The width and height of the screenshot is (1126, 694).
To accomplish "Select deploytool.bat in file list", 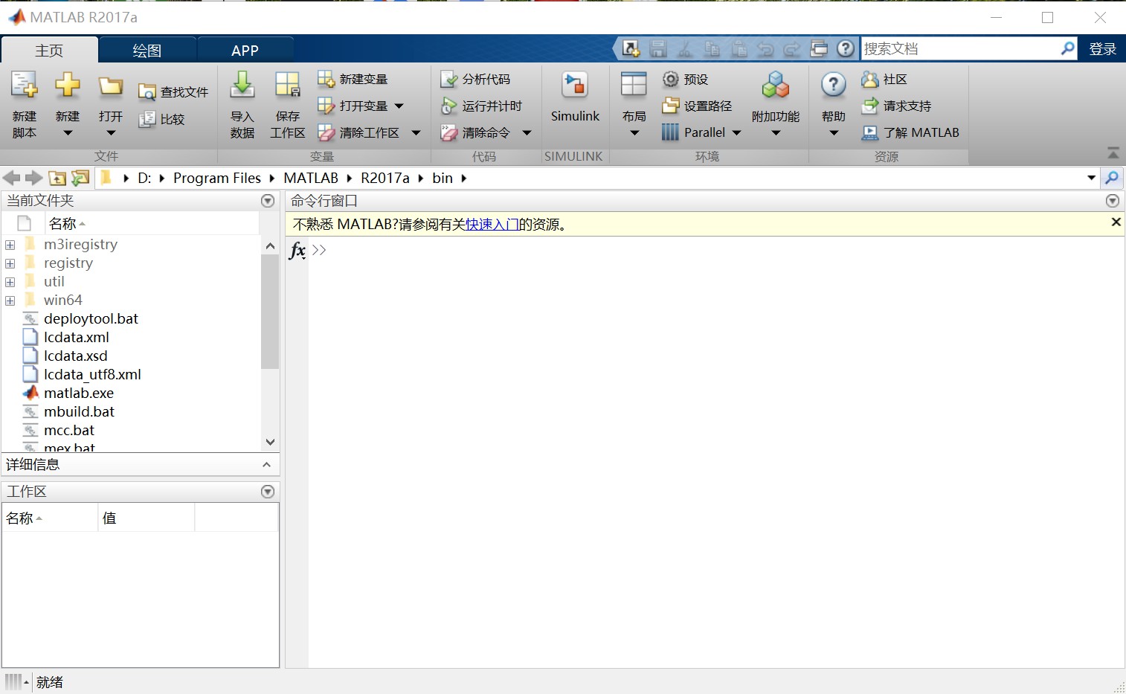I will [91, 318].
